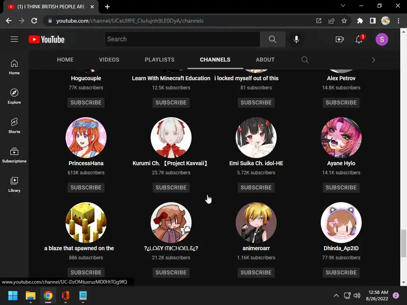
Task: Subscribe to Alex Petrov
Action: 341,102
